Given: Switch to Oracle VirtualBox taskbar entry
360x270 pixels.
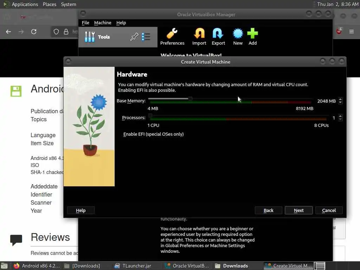Looking at the screenshot, I should click(x=187, y=266).
